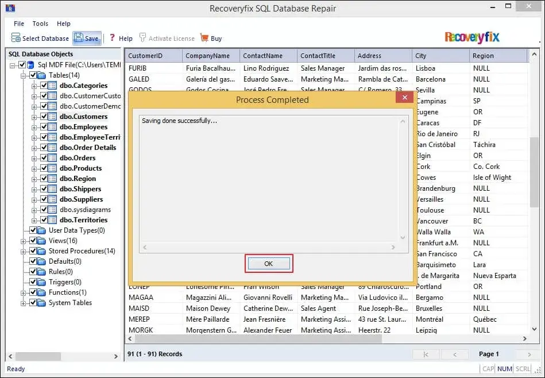Click the Sql MDF File database icon
This screenshot has height=378, width=545.
pos(30,65)
